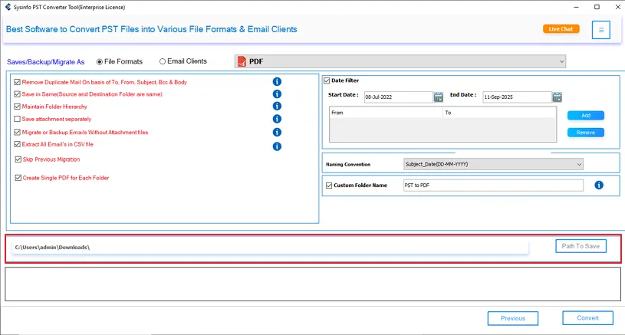Open the Start Date calendar picker

439,97
